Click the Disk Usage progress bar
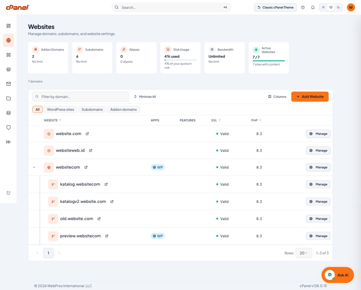Viewport: 361px width, 290px height. pos(180,60)
